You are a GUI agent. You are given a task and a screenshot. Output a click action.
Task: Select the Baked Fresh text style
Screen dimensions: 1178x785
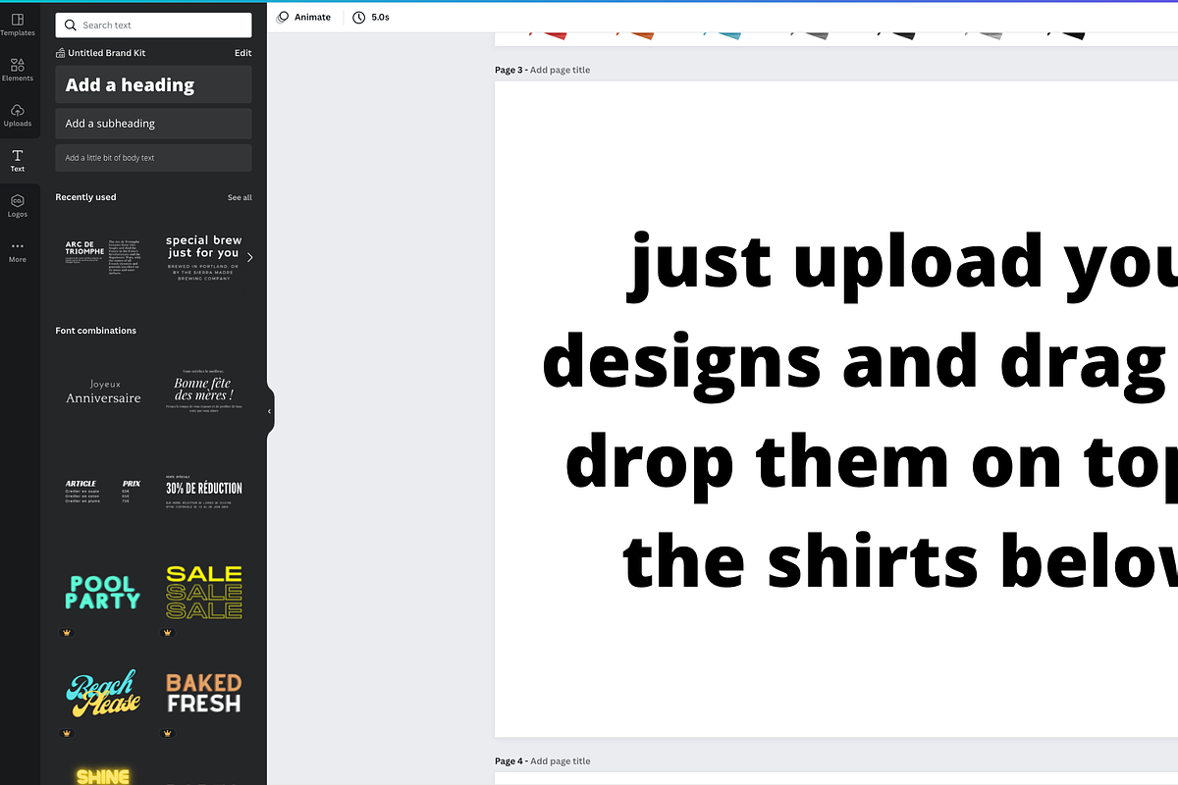coord(203,693)
